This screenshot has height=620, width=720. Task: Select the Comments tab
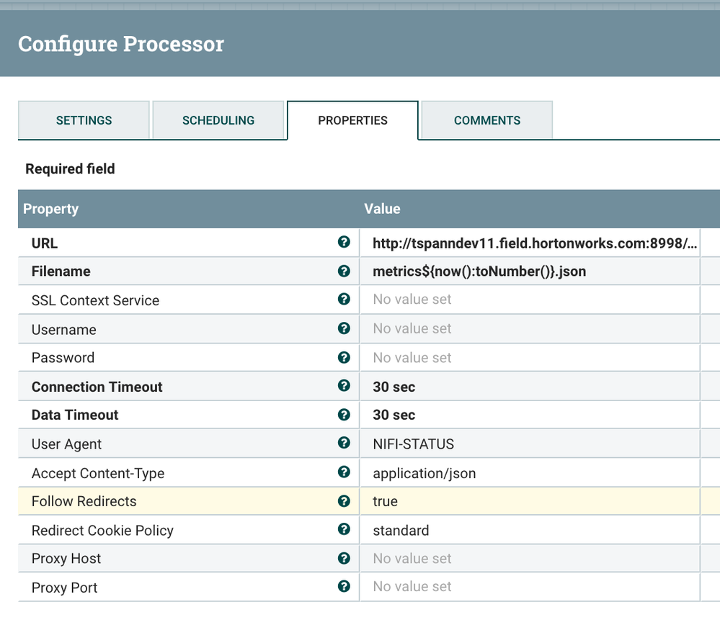(x=486, y=120)
